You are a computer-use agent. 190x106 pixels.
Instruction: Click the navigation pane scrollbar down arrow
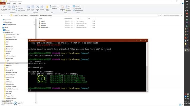pos(36,103)
